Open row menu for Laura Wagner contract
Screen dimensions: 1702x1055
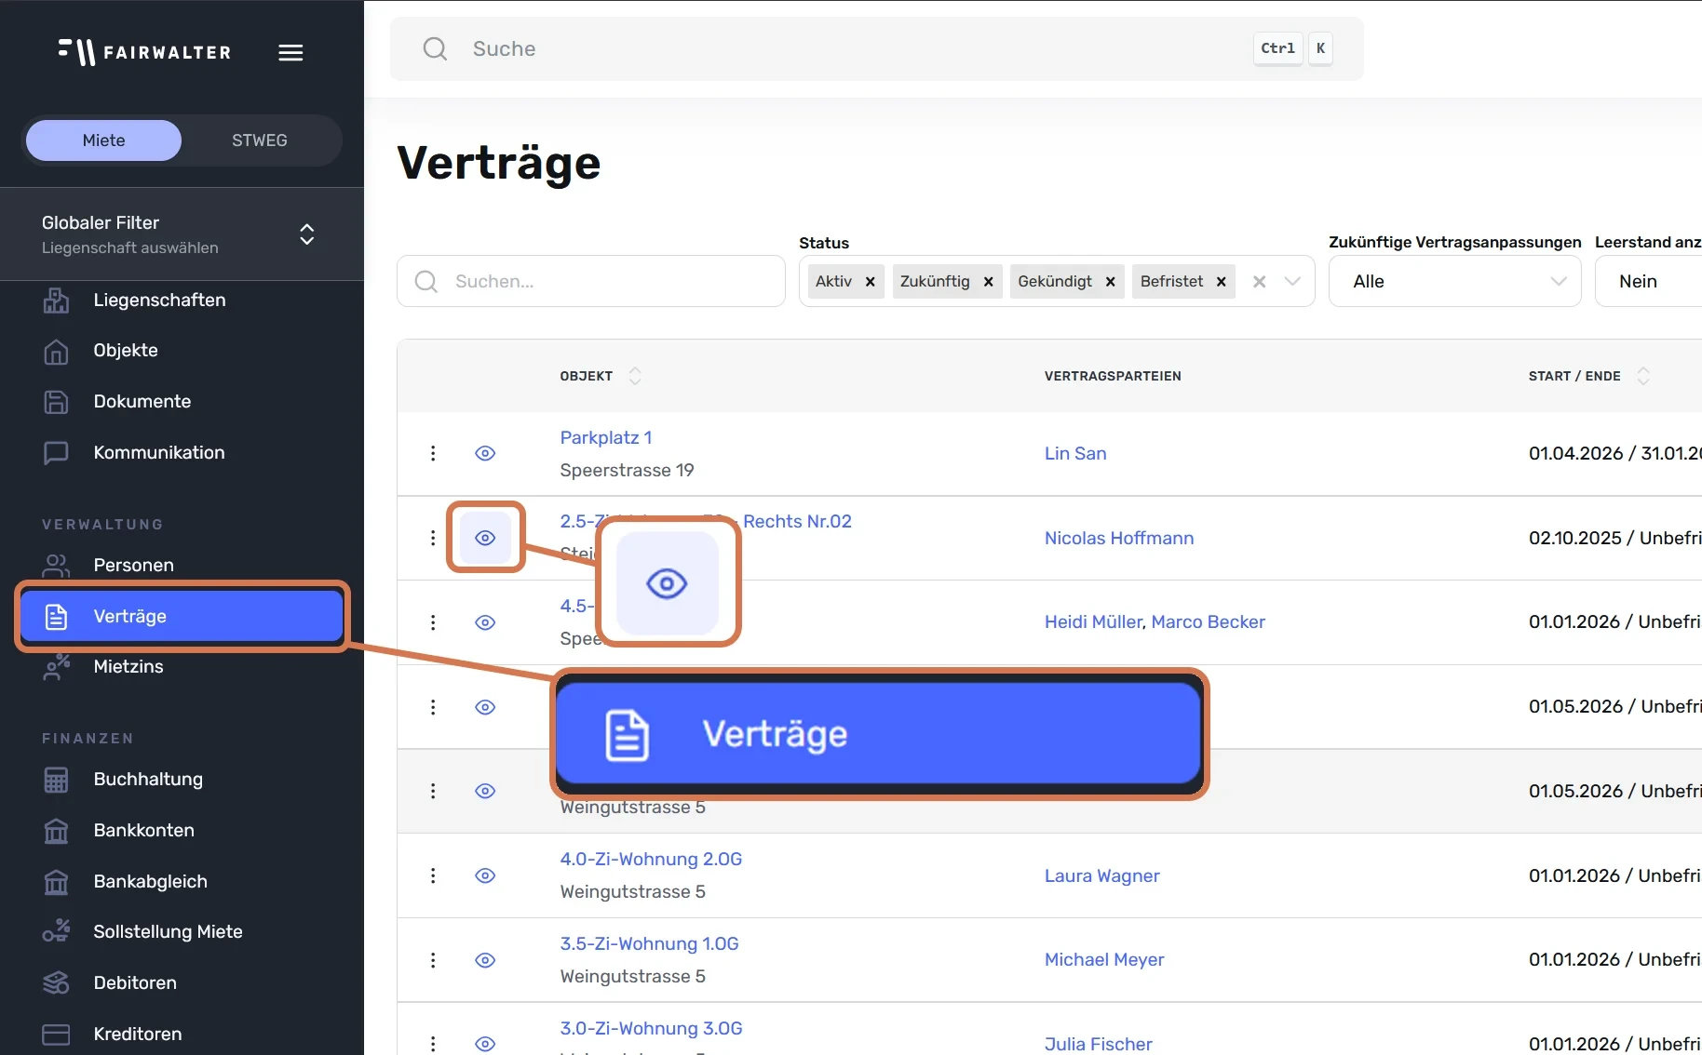(433, 875)
